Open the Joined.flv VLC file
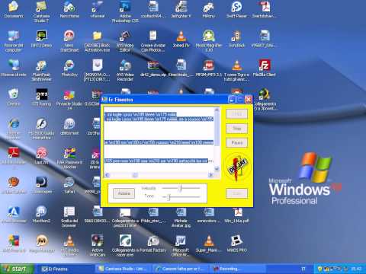Screen dimensions: 366x274 [181, 39]
